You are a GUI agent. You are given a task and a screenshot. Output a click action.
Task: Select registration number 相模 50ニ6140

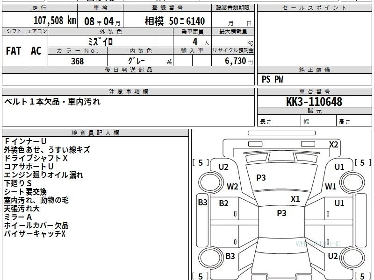coord(174,21)
